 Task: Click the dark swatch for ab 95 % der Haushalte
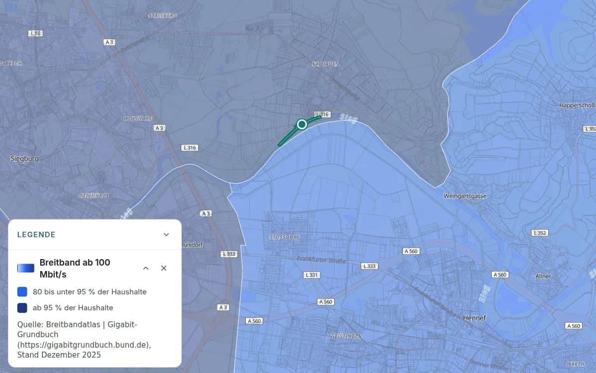point(22,308)
